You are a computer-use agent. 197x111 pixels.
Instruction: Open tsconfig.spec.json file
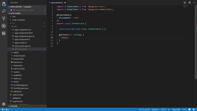tap(21, 88)
